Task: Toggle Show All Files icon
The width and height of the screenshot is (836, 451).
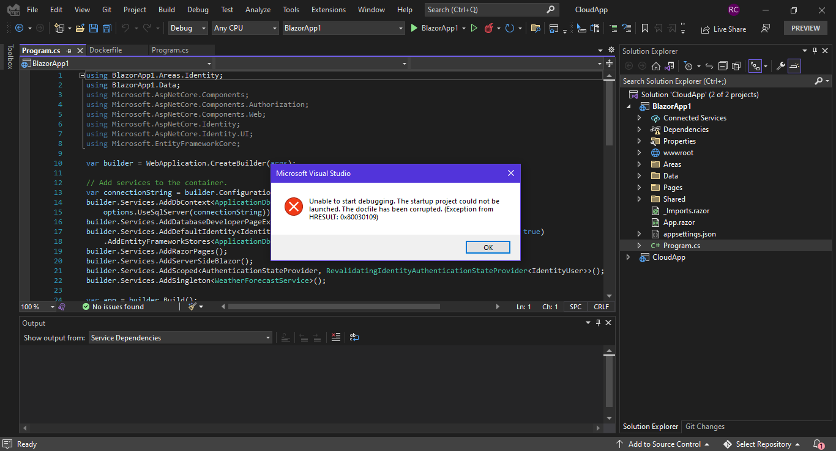Action: click(736, 66)
